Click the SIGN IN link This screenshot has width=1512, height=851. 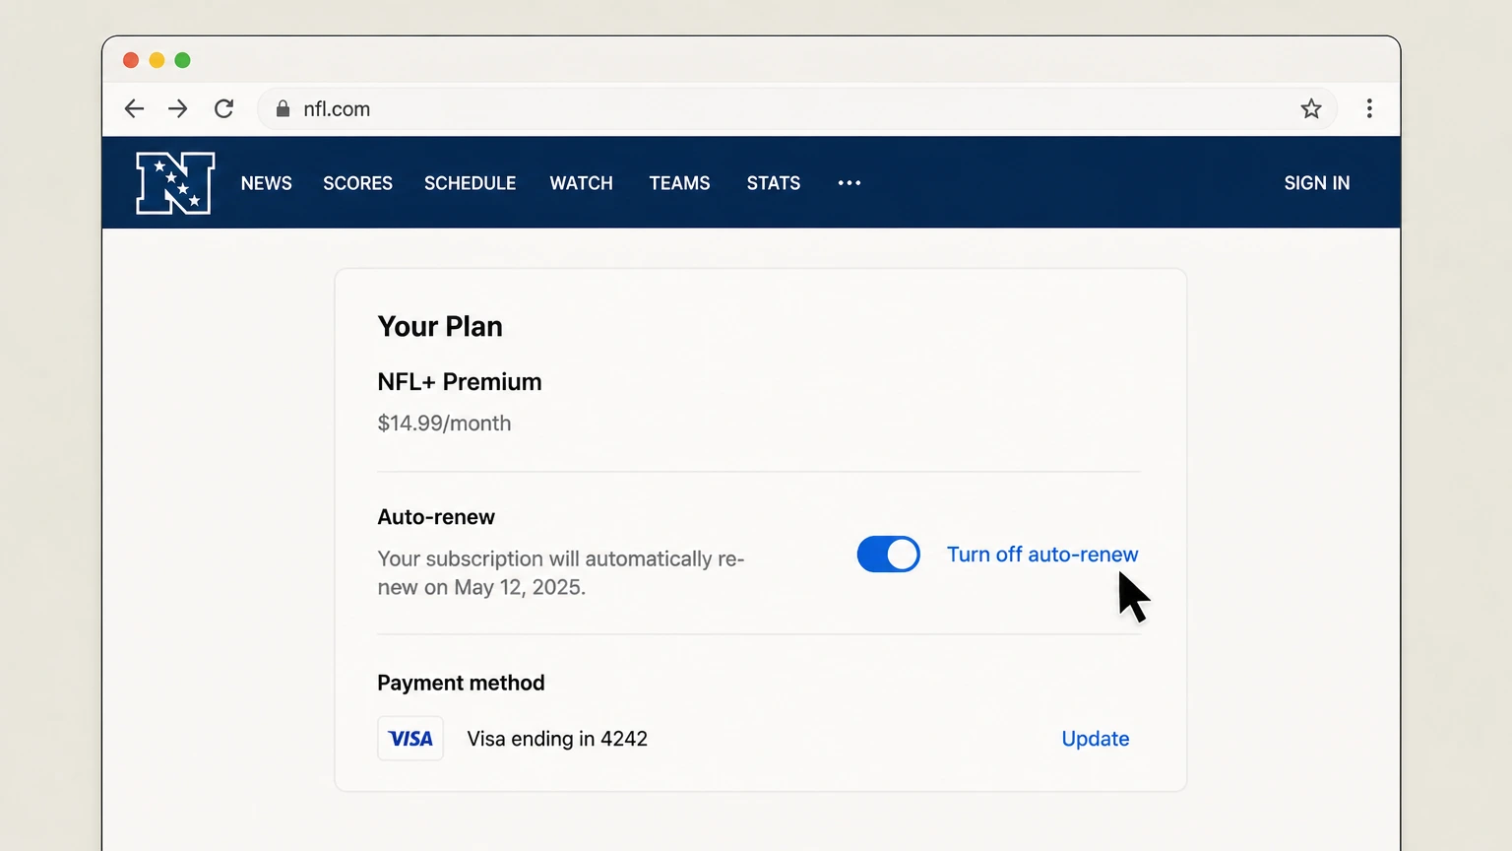pyautogui.click(x=1317, y=183)
